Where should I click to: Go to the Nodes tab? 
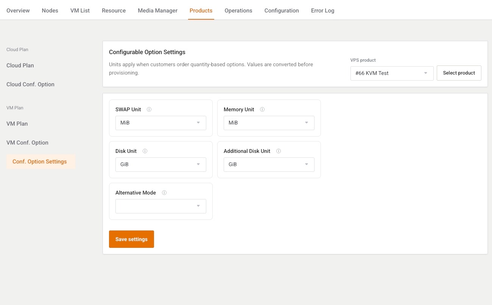point(50,11)
